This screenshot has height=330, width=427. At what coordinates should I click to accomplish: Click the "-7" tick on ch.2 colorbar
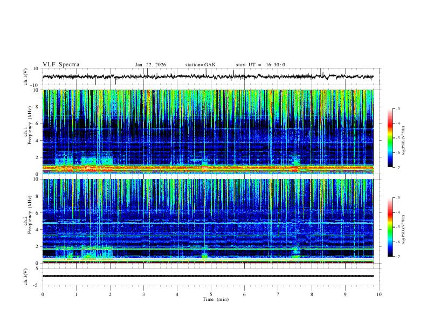398,256
